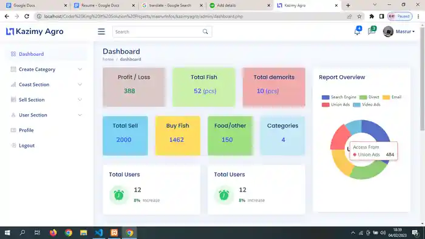Toggle Video Ads legend entry
Viewport: 425px width, 239px height.
367,104
